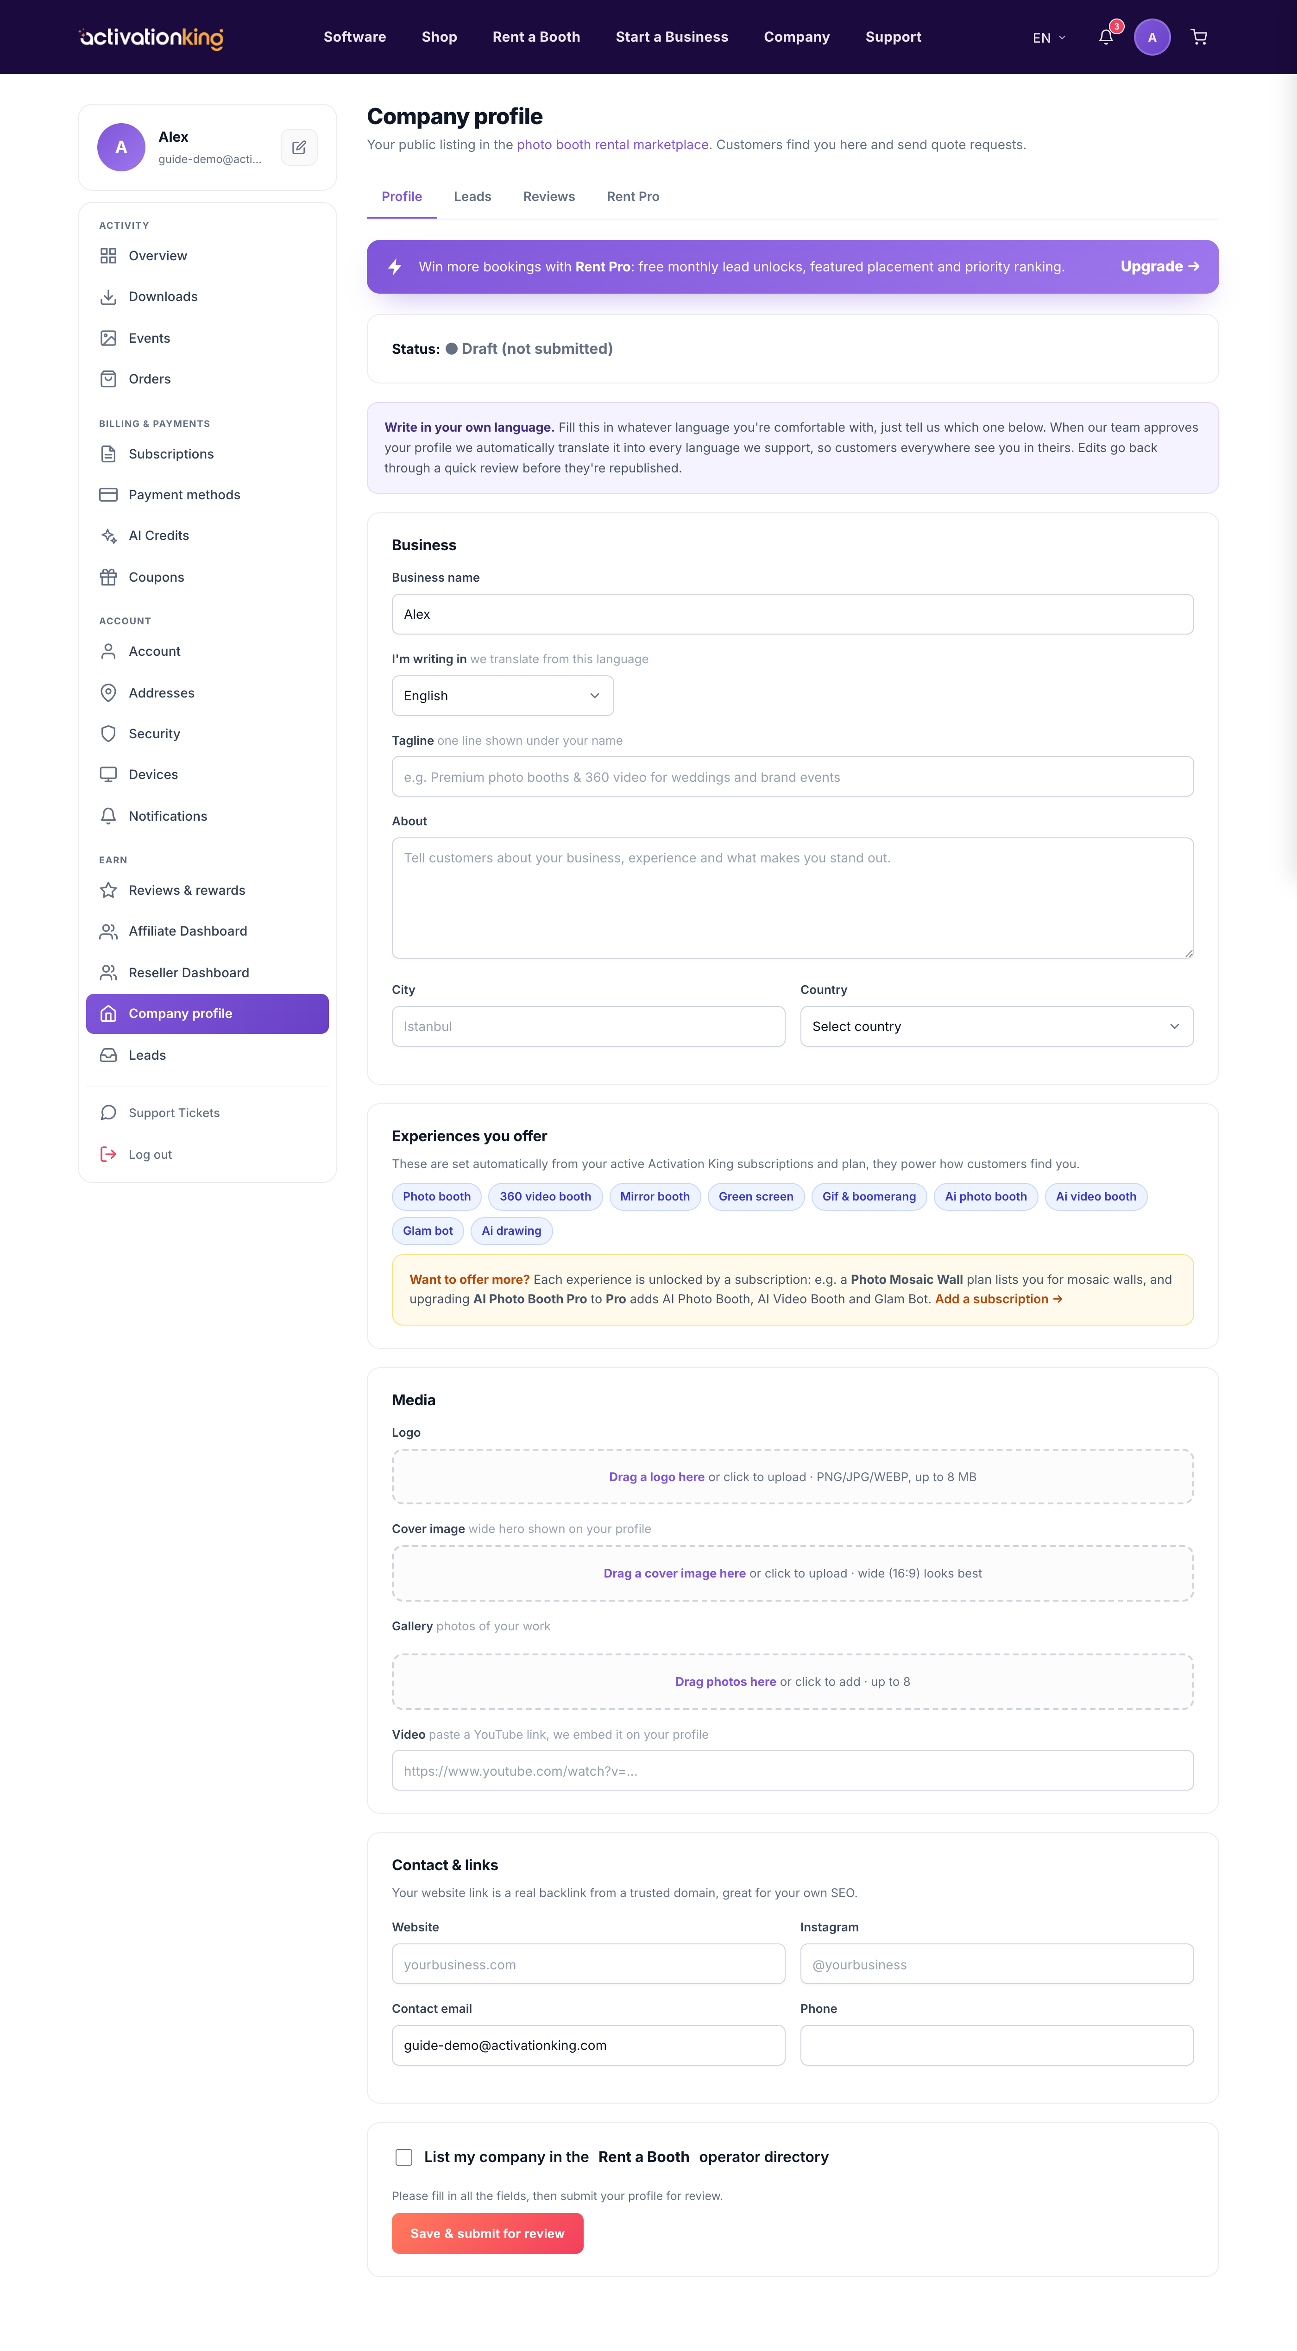Click the Business name field

point(792,614)
